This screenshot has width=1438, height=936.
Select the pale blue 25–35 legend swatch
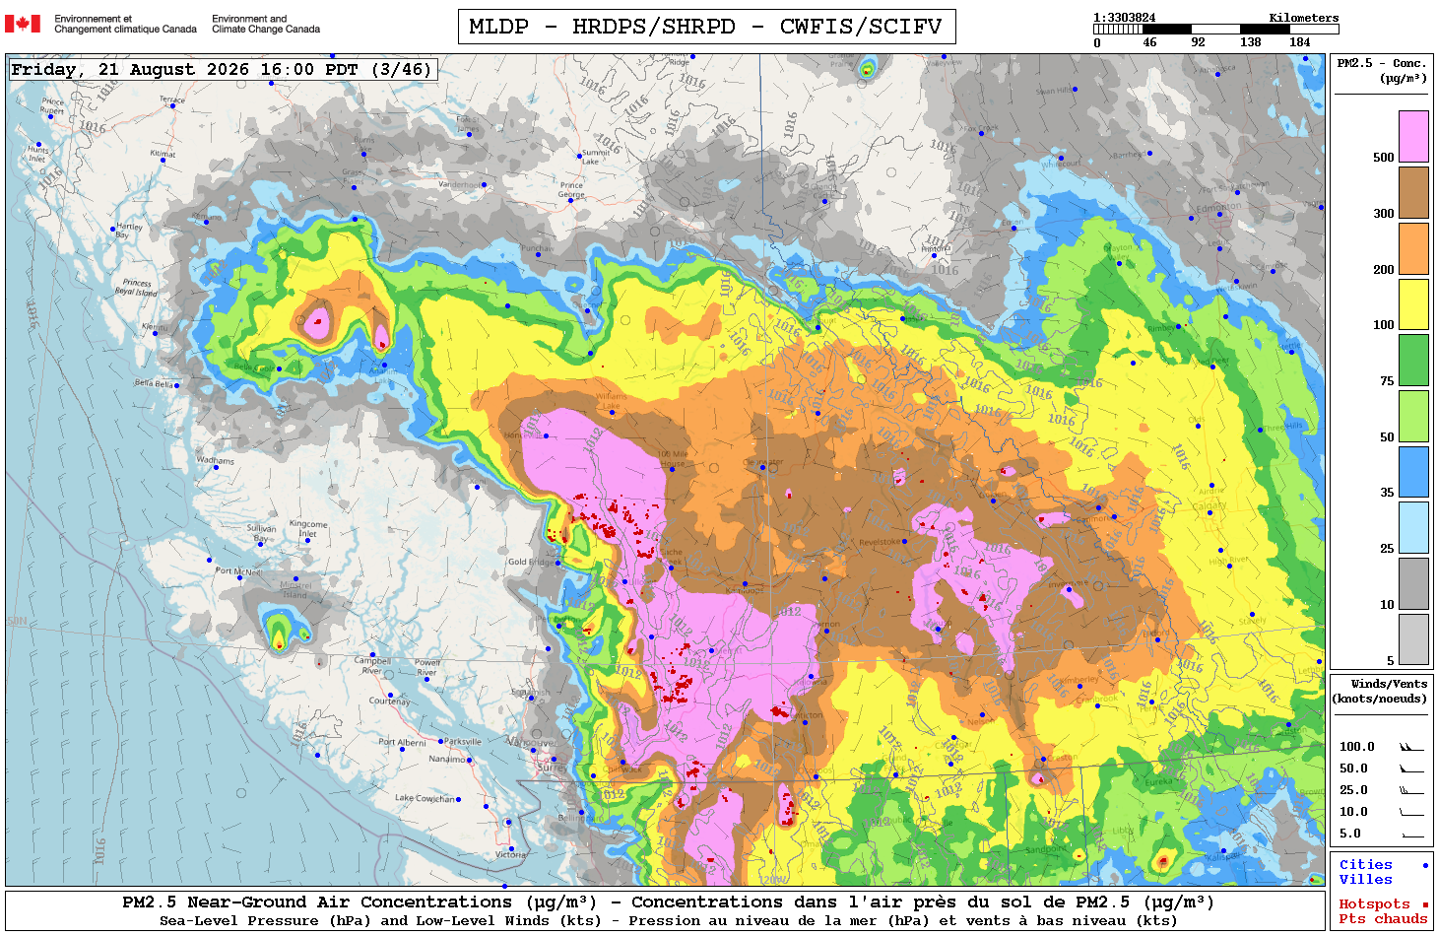[1413, 528]
